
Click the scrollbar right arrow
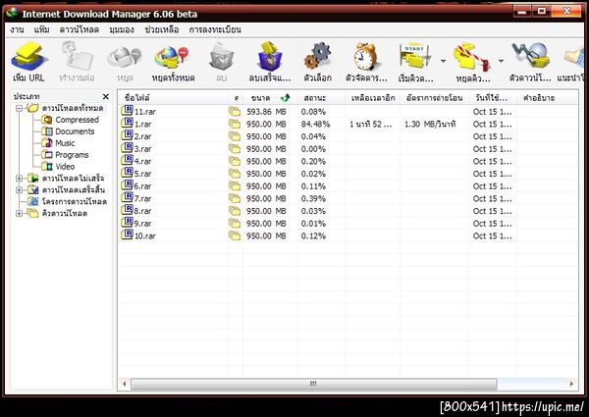[571, 384]
